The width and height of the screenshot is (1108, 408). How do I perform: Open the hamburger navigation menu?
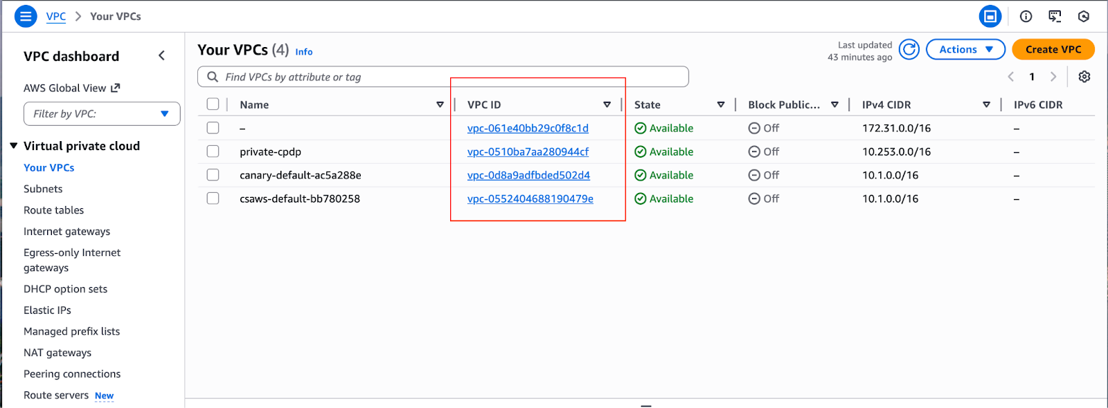pos(26,16)
